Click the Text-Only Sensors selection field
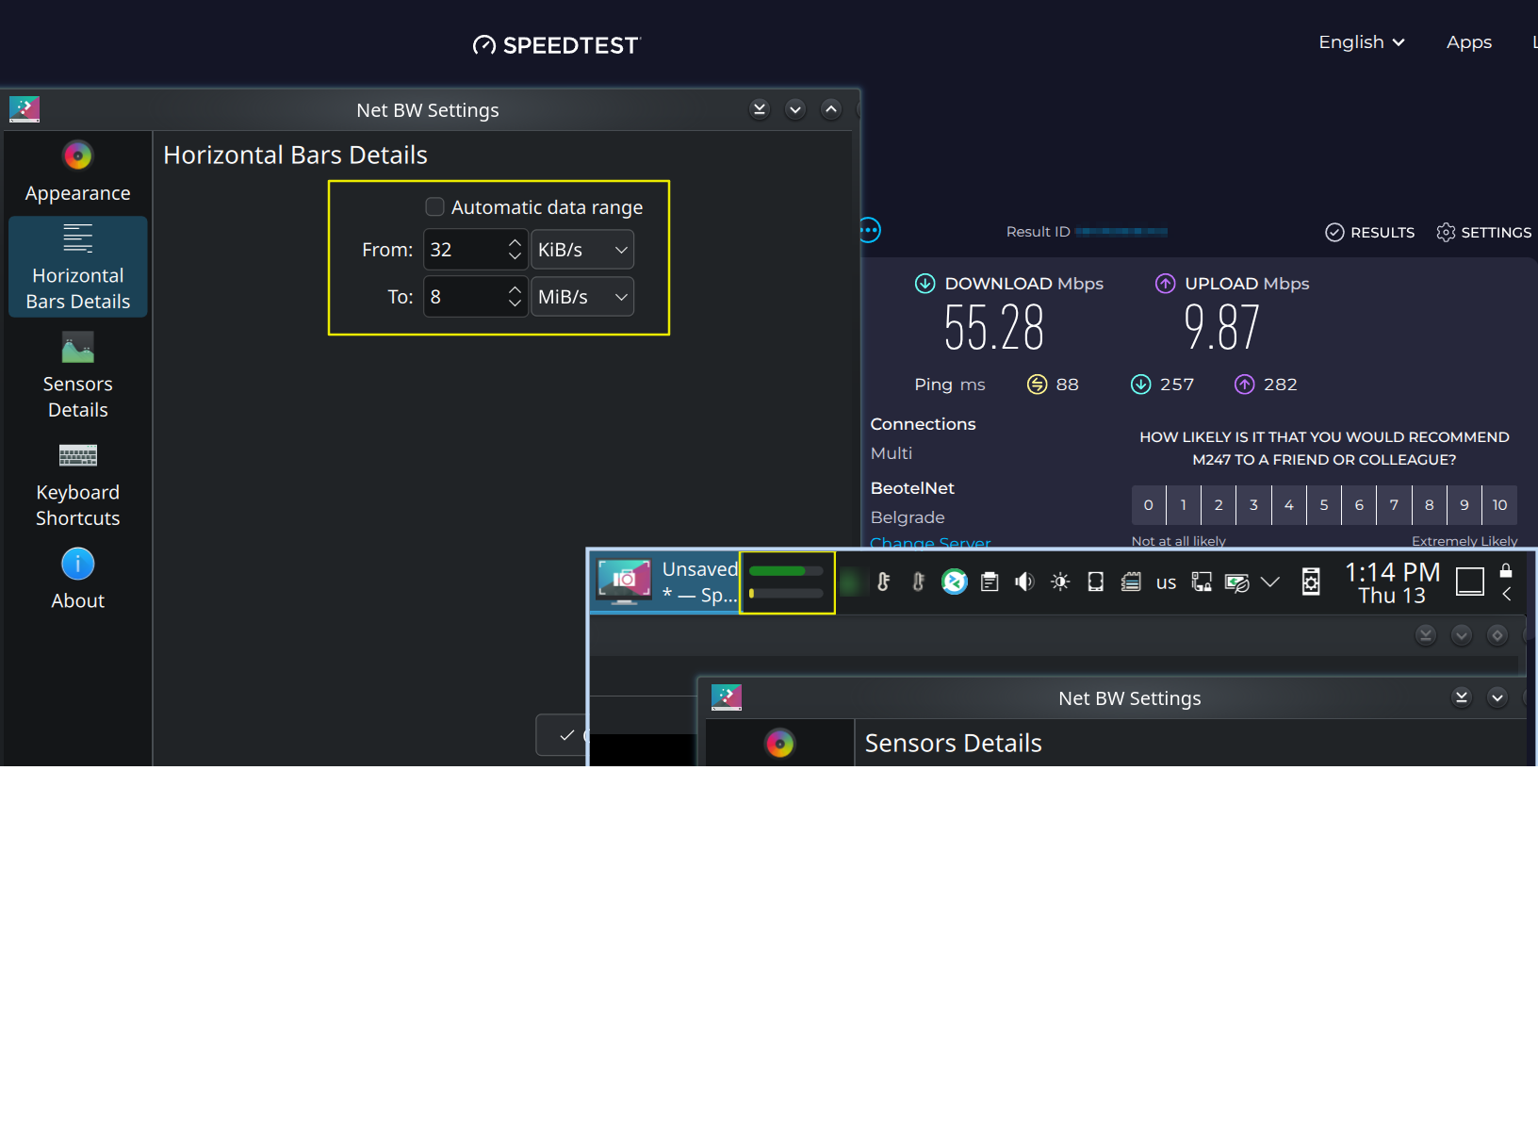1538x1131 pixels. point(1192,917)
